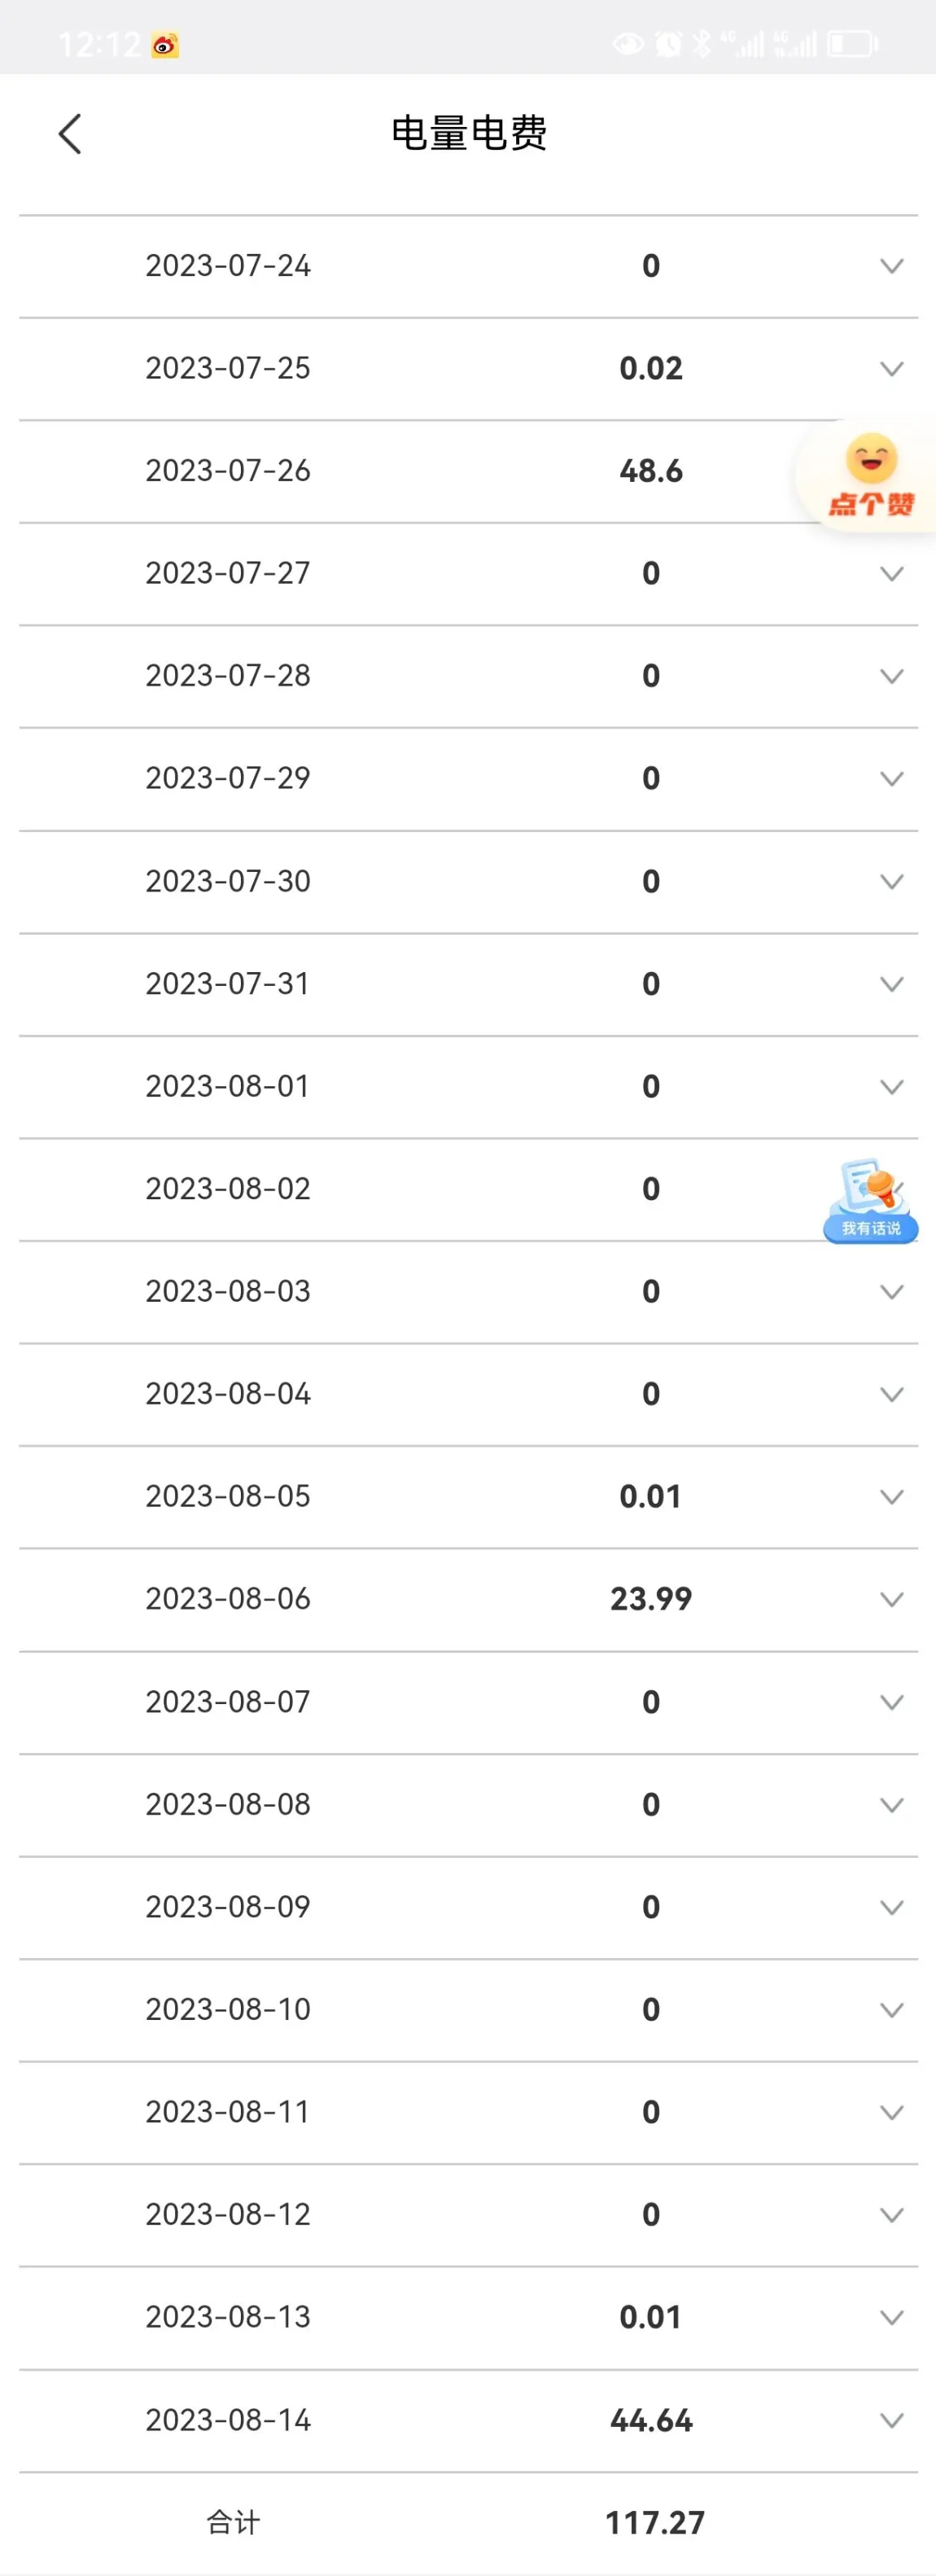Image resolution: width=936 pixels, height=2576 pixels.
Task: Tap the 合计 total label
Action: (233, 2522)
